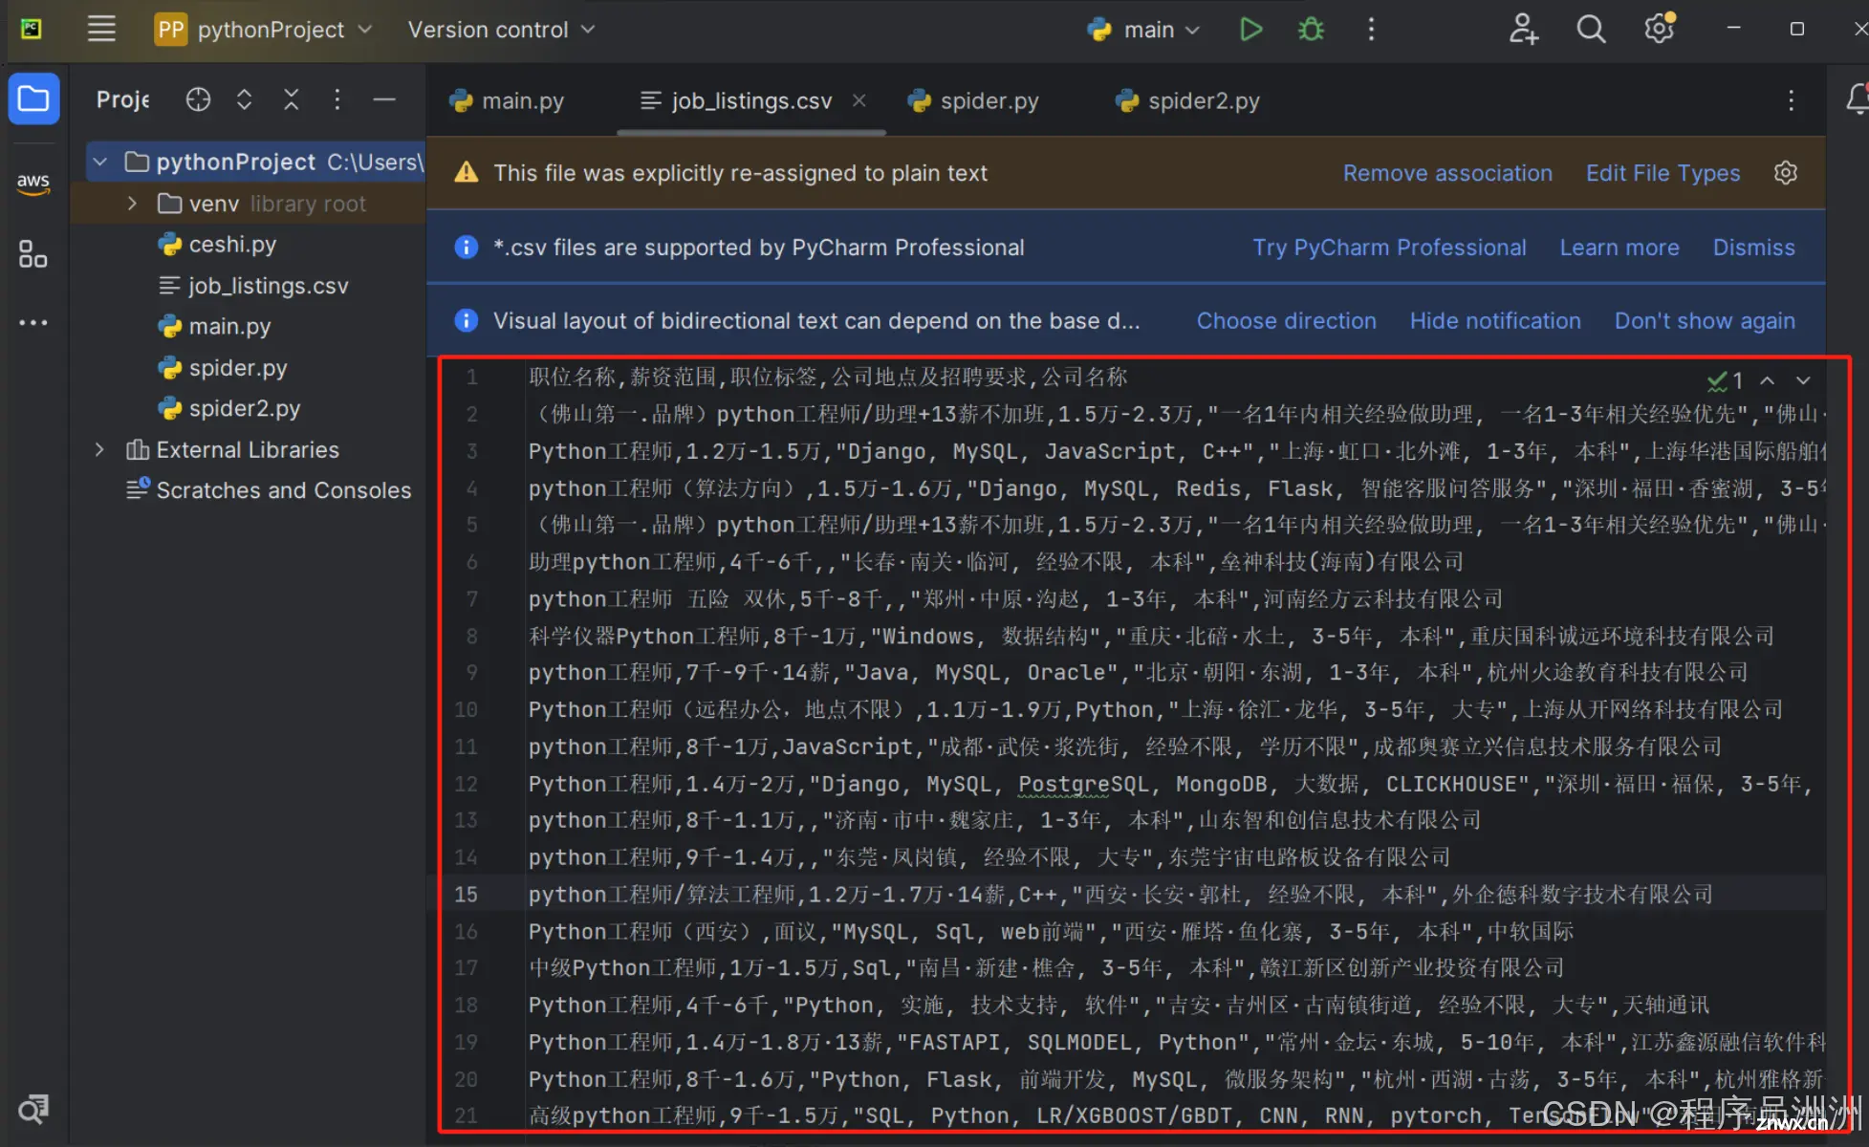Click Try PyCharm Professional link
This screenshot has width=1869, height=1147.
click(1388, 247)
